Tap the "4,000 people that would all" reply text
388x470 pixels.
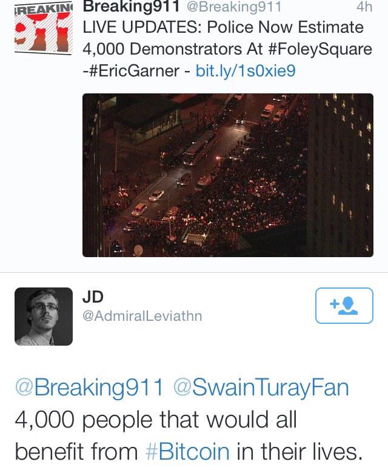[155, 419]
